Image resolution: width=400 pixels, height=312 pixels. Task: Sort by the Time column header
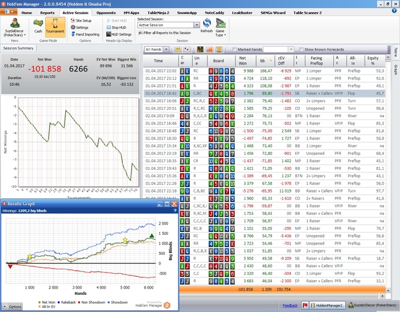click(161, 61)
